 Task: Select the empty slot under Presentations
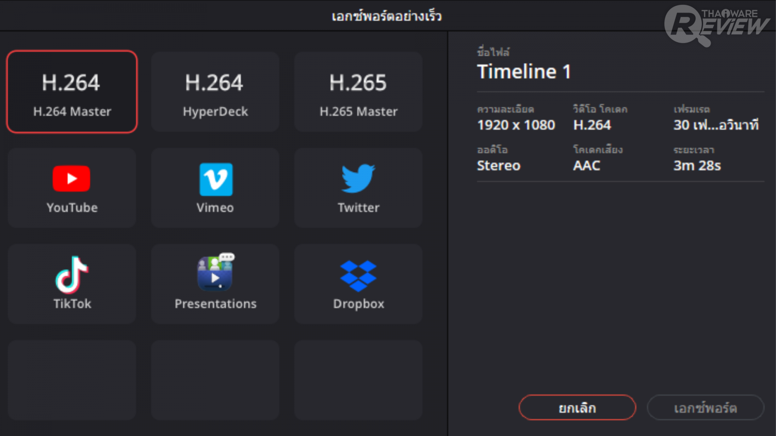[215, 380]
